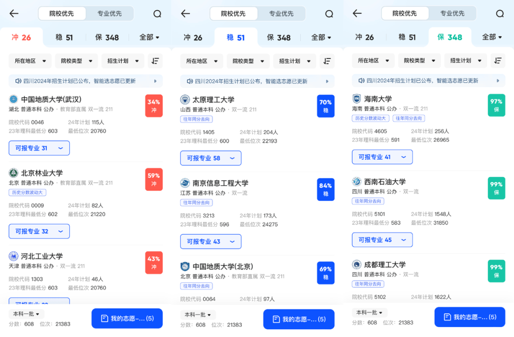
Task: Open 所在地区 filter in the left panel
Action: (30, 61)
